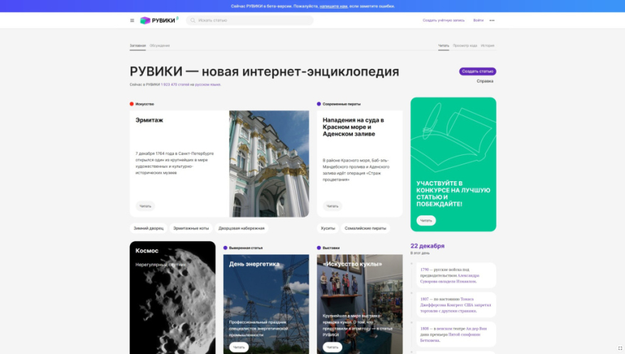Viewport: 625px width, 354px height.
Task: Open the hamburger navigation menu
Action: (132, 21)
